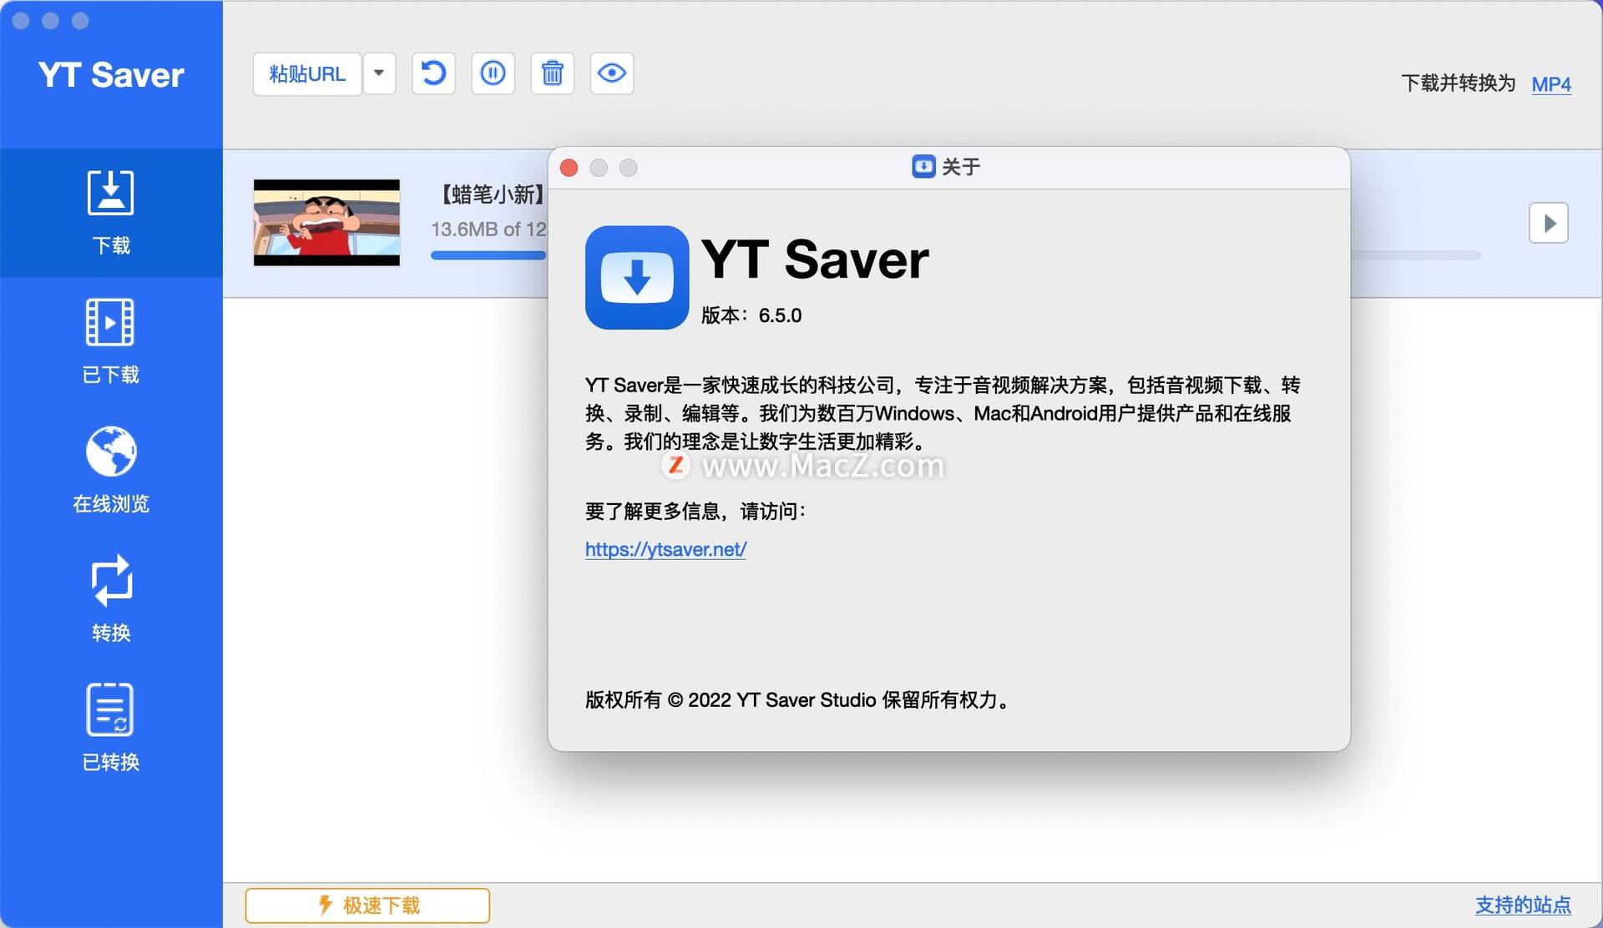Click the 【蜡笔小新】 video title
This screenshot has height=928, width=1603.
pos(489,194)
